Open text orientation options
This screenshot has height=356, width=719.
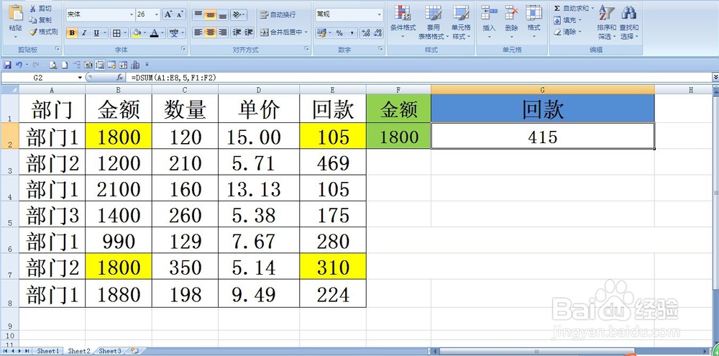coord(239,15)
